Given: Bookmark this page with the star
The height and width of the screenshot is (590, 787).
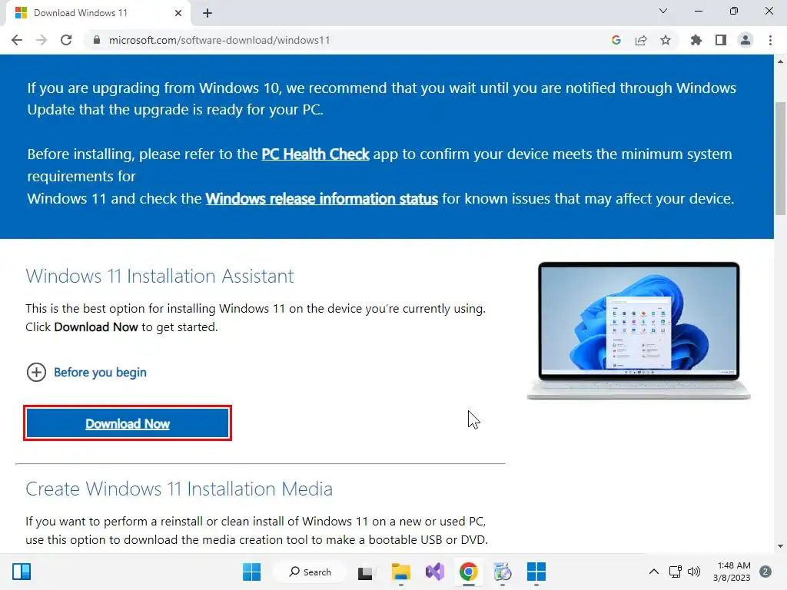Looking at the screenshot, I should [x=666, y=40].
